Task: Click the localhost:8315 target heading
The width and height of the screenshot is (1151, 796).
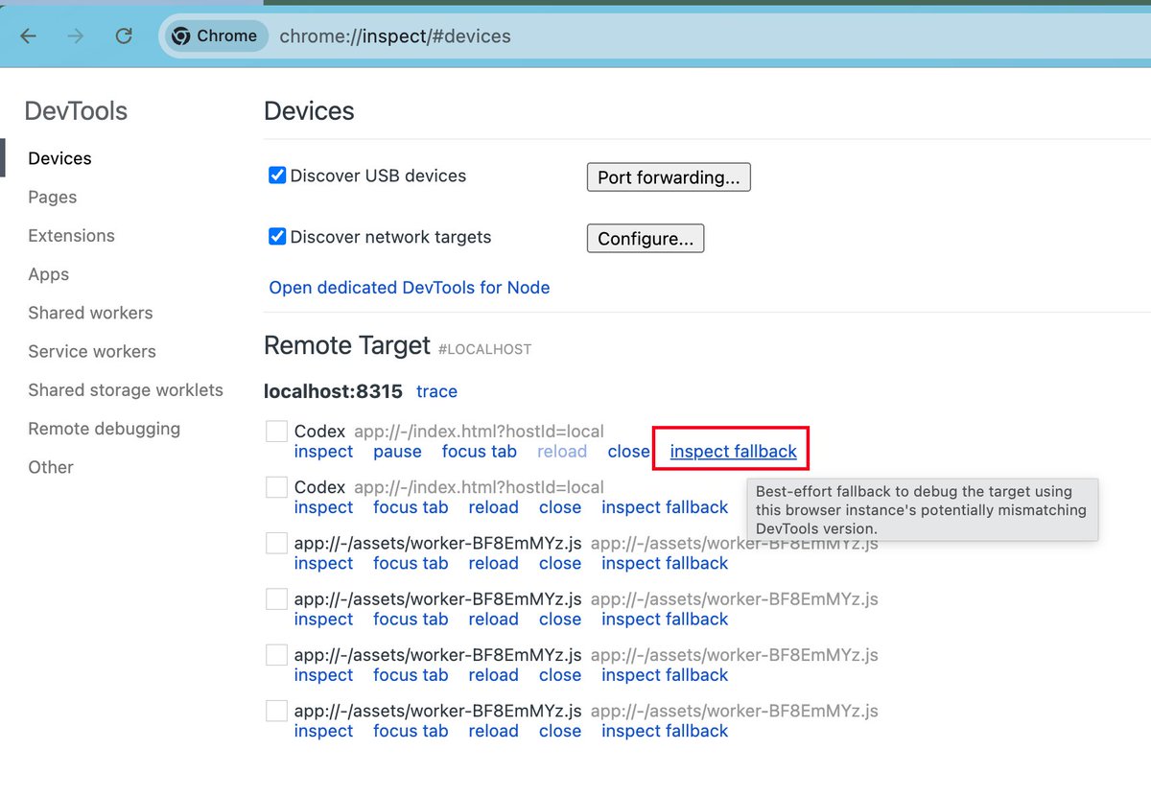Action: coord(333,391)
